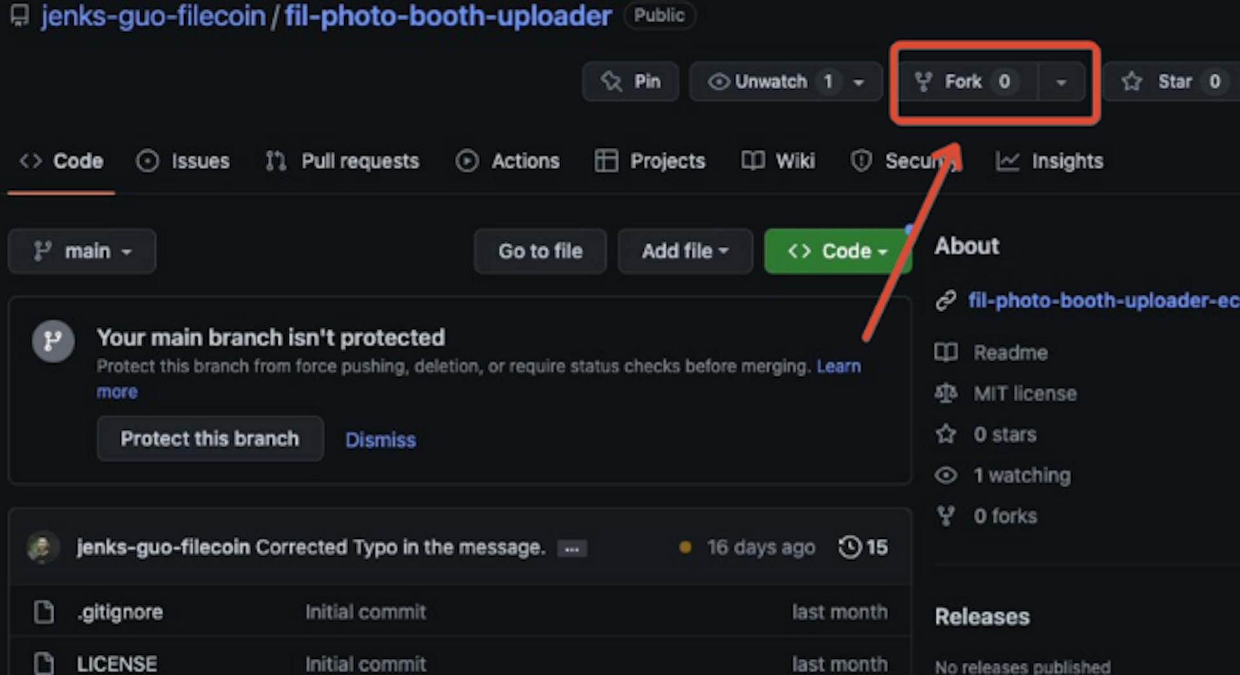The height and width of the screenshot is (675, 1240).
Task: Click last month in the .gitignore row
Action: pyautogui.click(x=840, y=612)
